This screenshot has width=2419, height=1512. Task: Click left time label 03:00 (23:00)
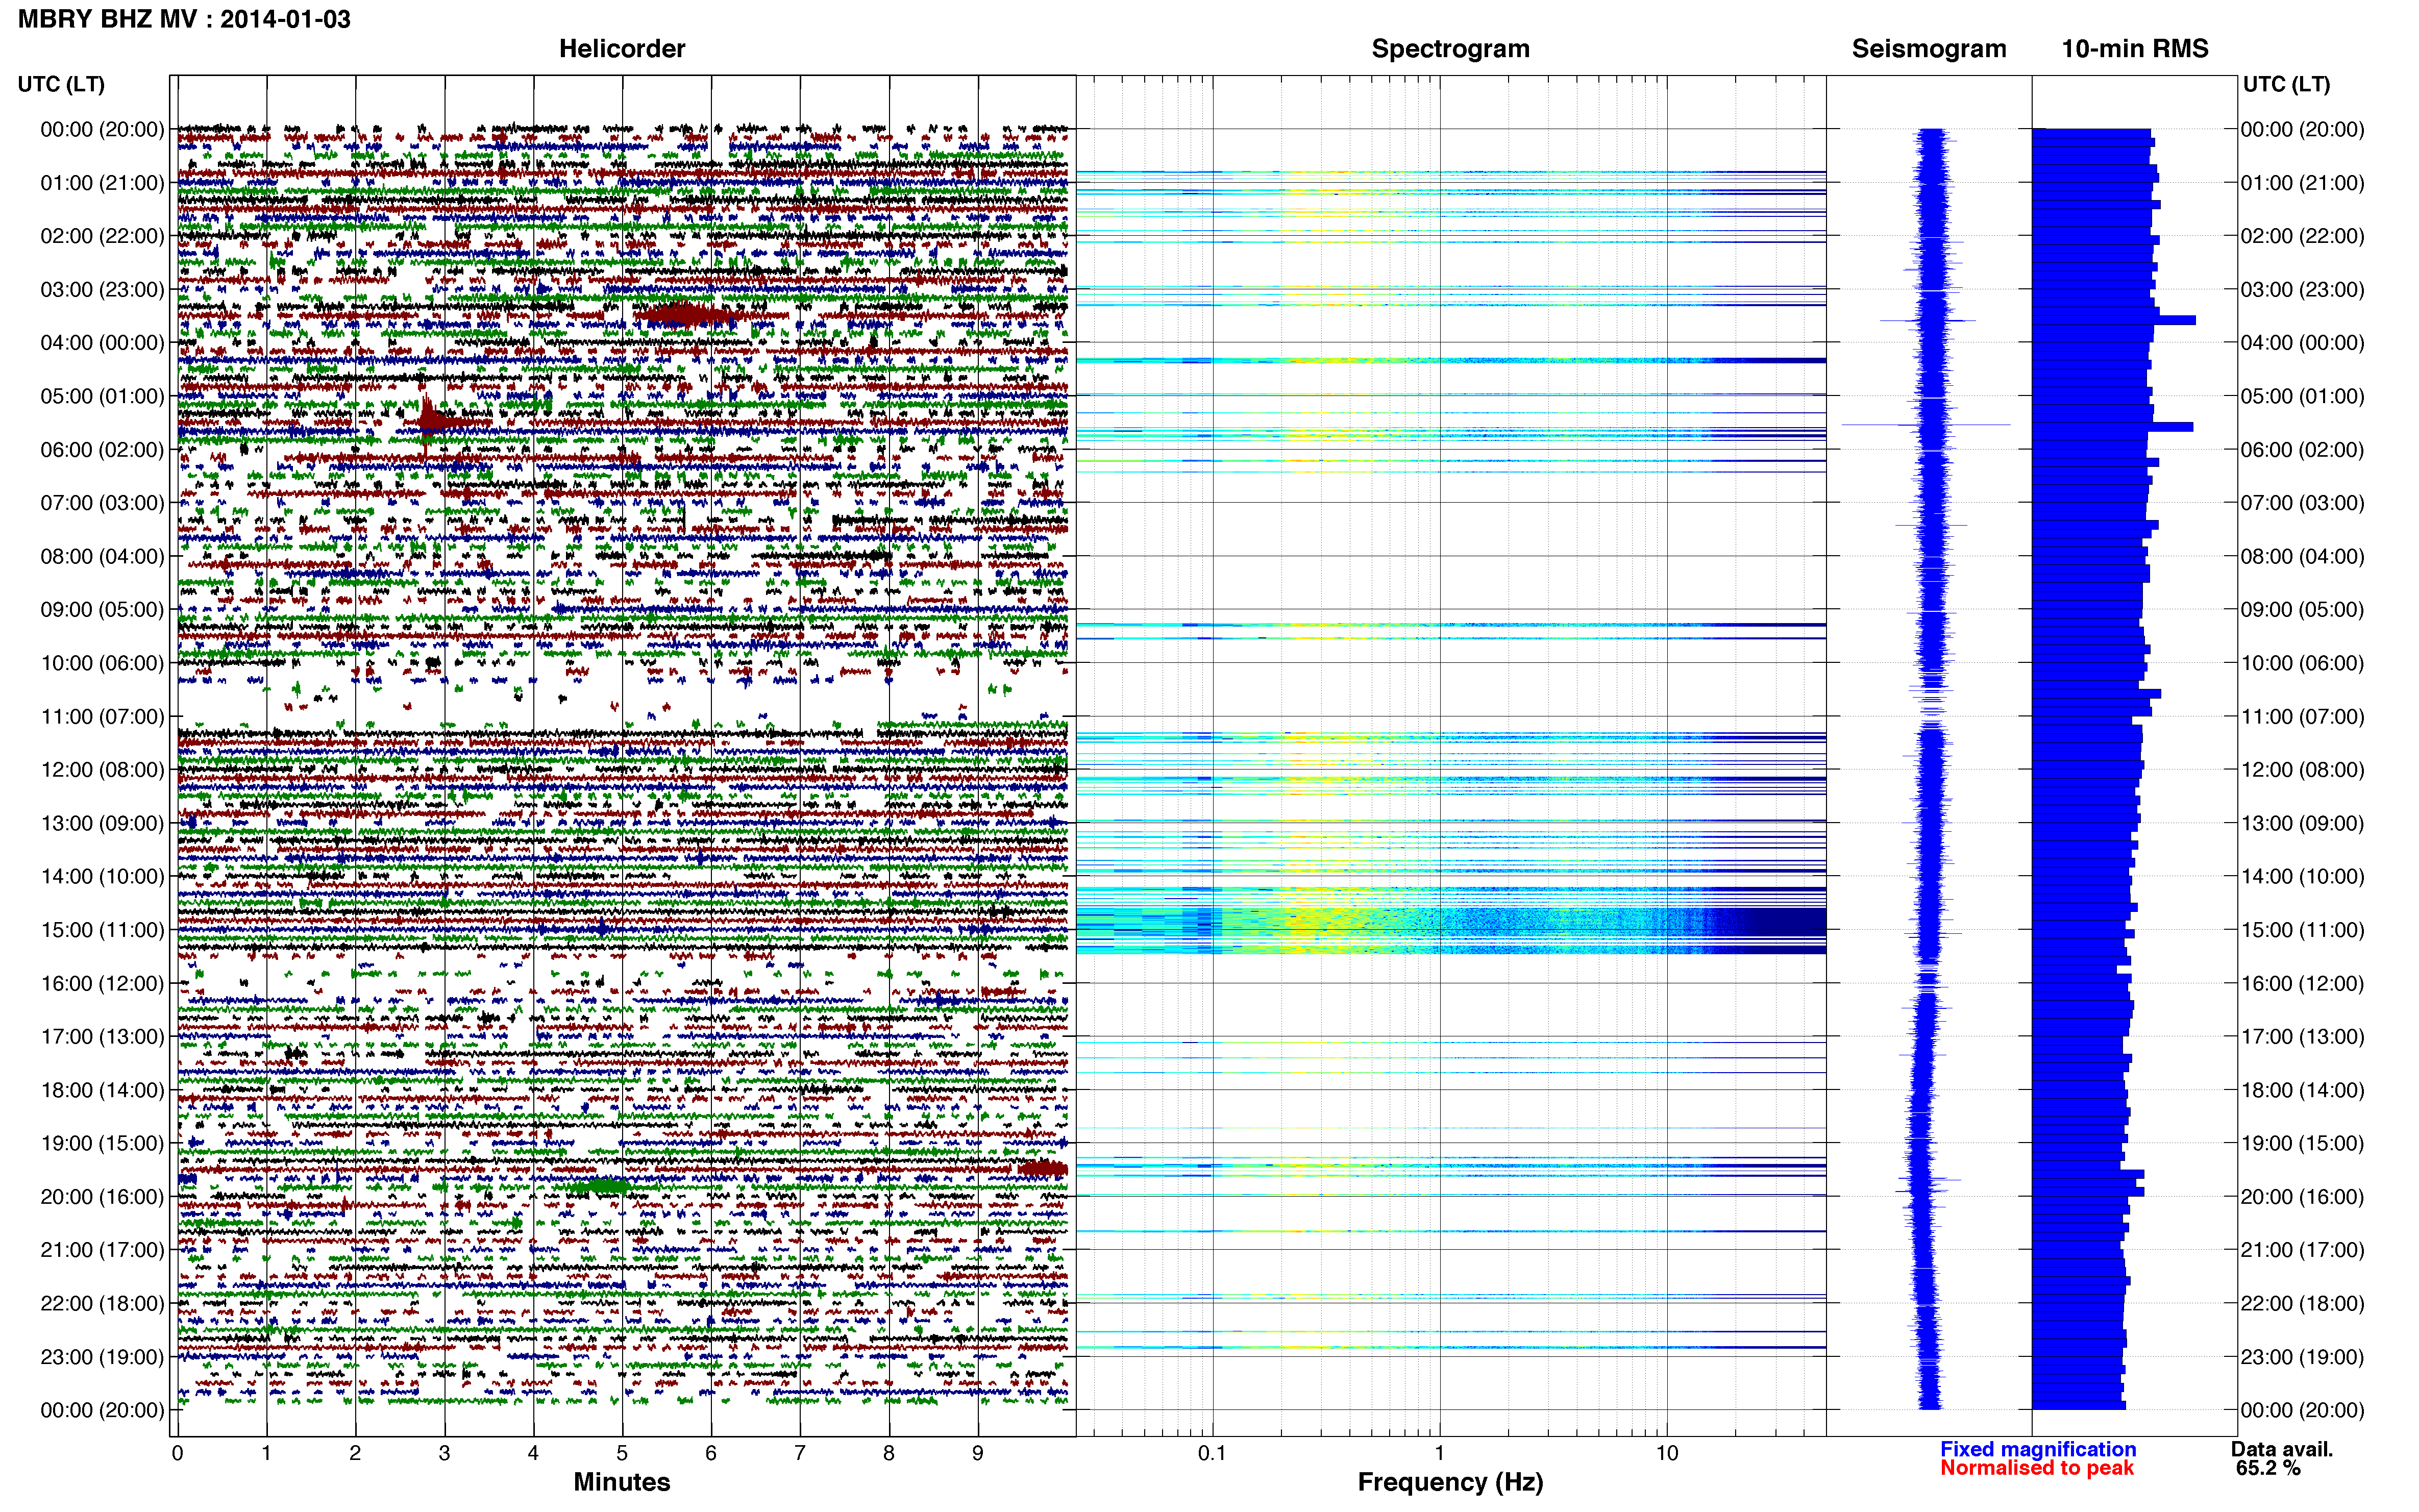tap(102, 289)
